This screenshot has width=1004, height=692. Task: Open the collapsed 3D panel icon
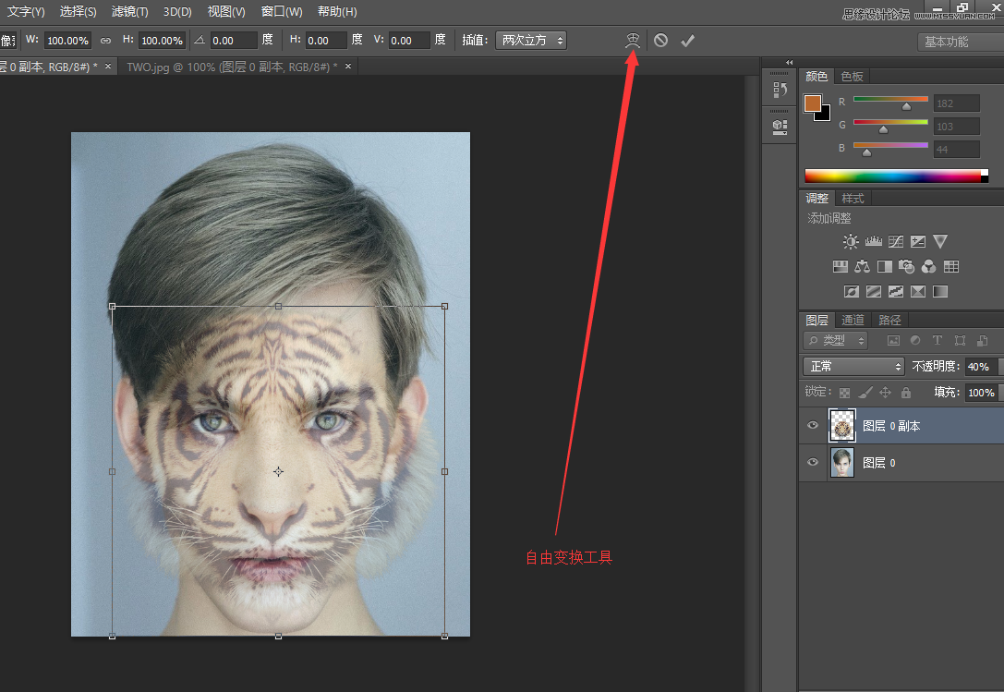[x=780, y=127]
